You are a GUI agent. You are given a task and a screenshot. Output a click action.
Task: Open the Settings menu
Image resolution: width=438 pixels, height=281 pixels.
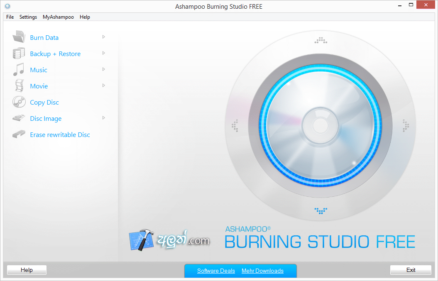28,17
